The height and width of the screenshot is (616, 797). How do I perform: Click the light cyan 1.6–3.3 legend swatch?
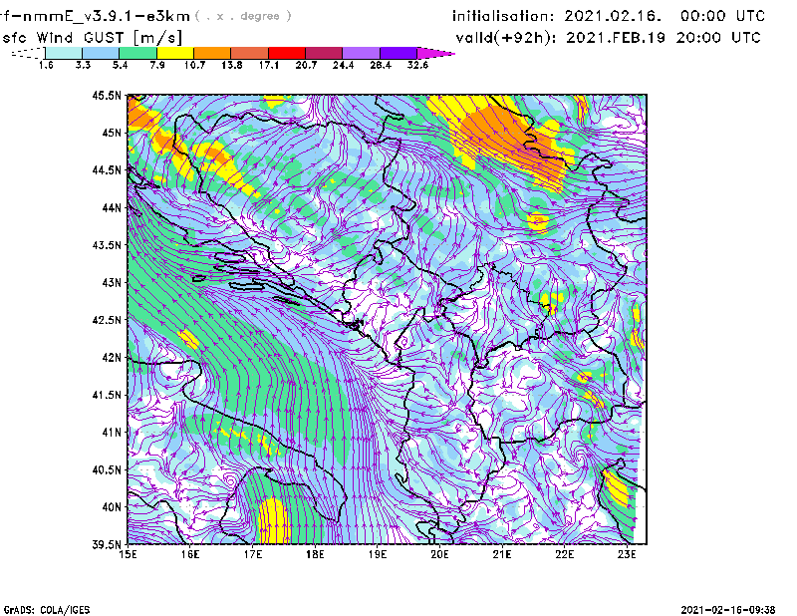(64, 53)
